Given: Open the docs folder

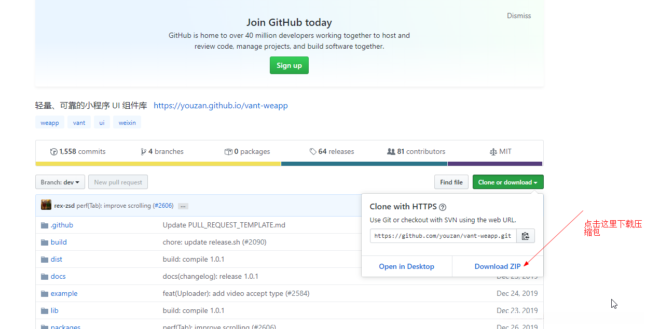Looking at the screenshot, I should coord(58,277).
